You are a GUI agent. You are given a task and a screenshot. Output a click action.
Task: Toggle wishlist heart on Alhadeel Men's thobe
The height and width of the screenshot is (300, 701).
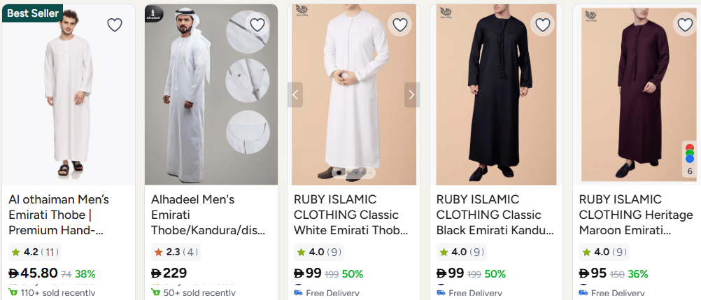pos(257,25)
